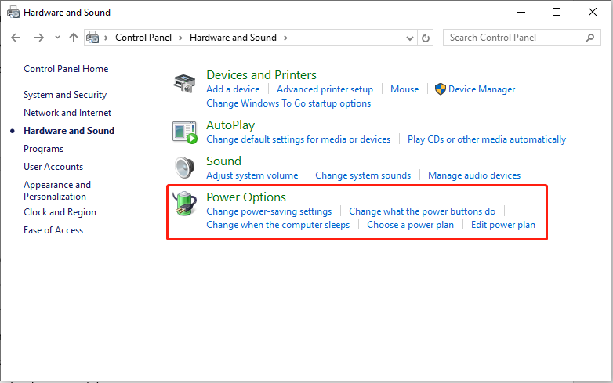Click the address bar Control Panel icon
The width and height of the screenshot is (613, 383).
tap(92, 38)
